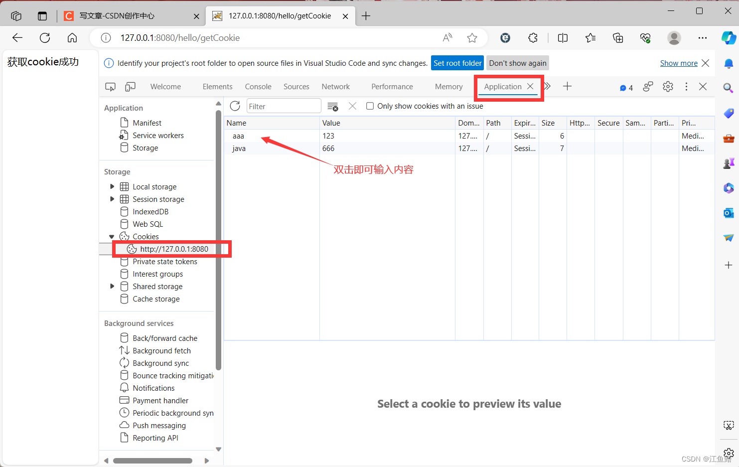
Task: Toggle device emulation icon in DevTools
Action: click(x=130, y=87)
